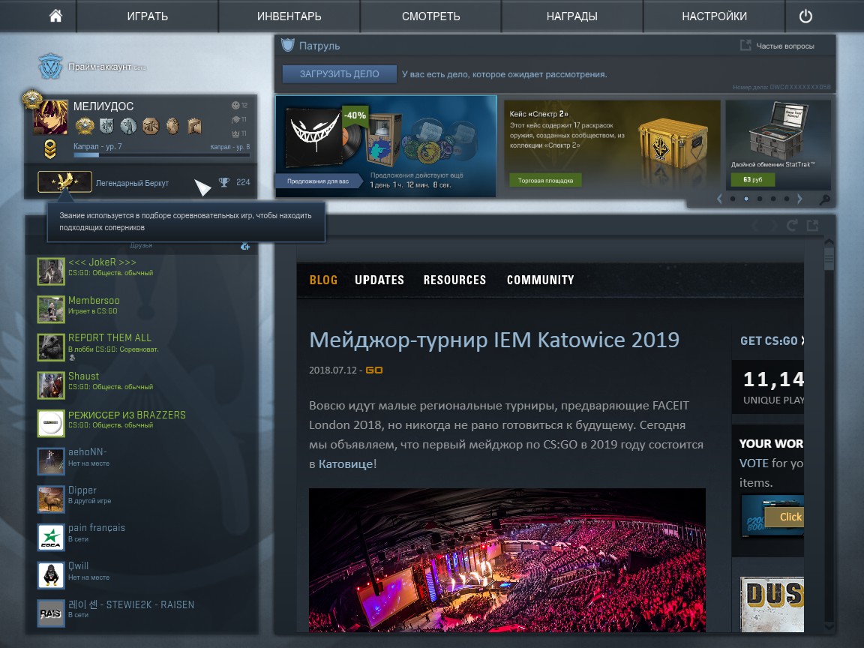Click the Legendary Eagle rank badge
Screen dimensions: 864x648
[64, 181]
